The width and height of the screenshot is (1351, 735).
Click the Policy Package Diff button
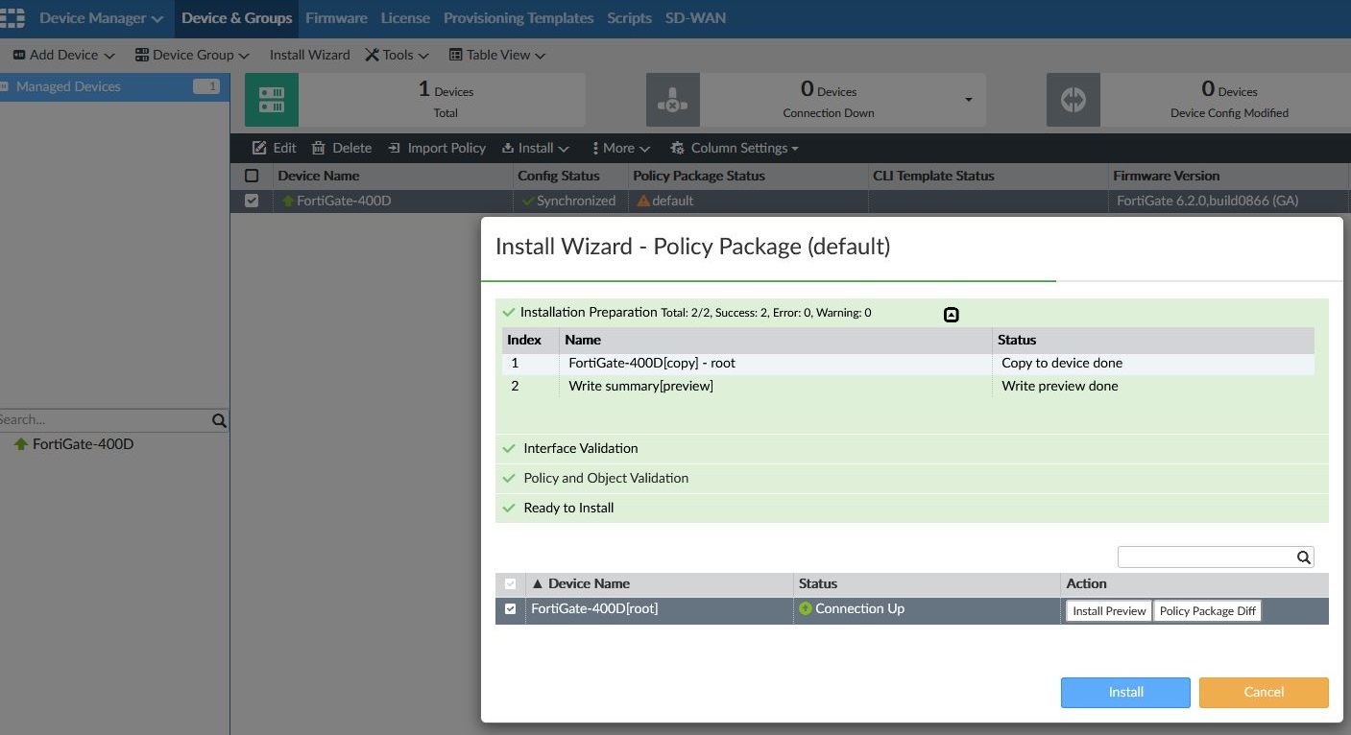point(1207,611)
